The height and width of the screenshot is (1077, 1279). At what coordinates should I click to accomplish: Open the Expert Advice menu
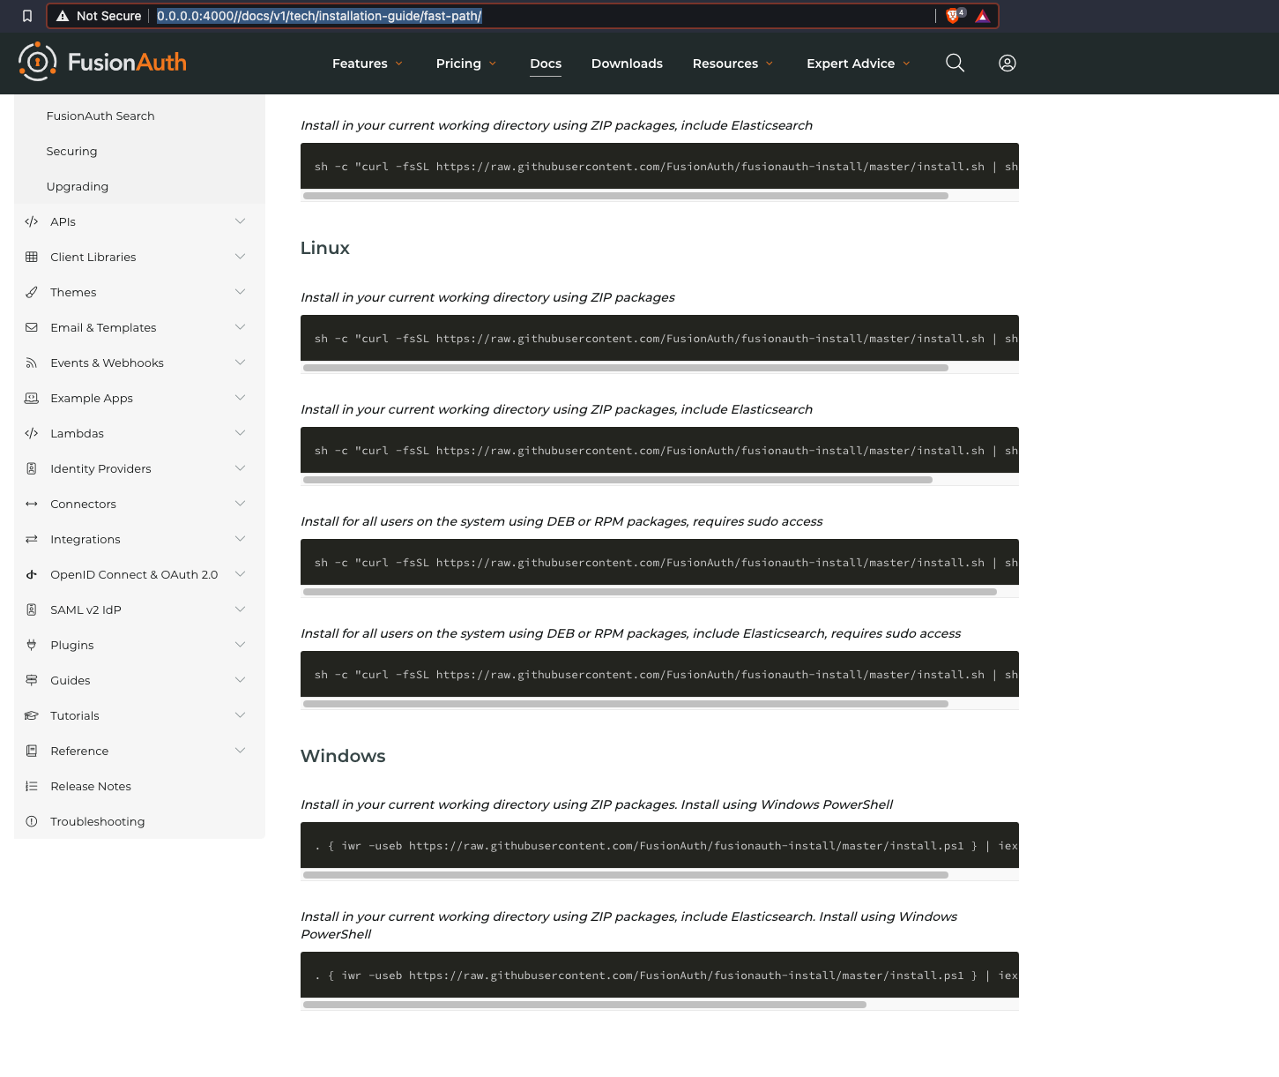[858, 64]
